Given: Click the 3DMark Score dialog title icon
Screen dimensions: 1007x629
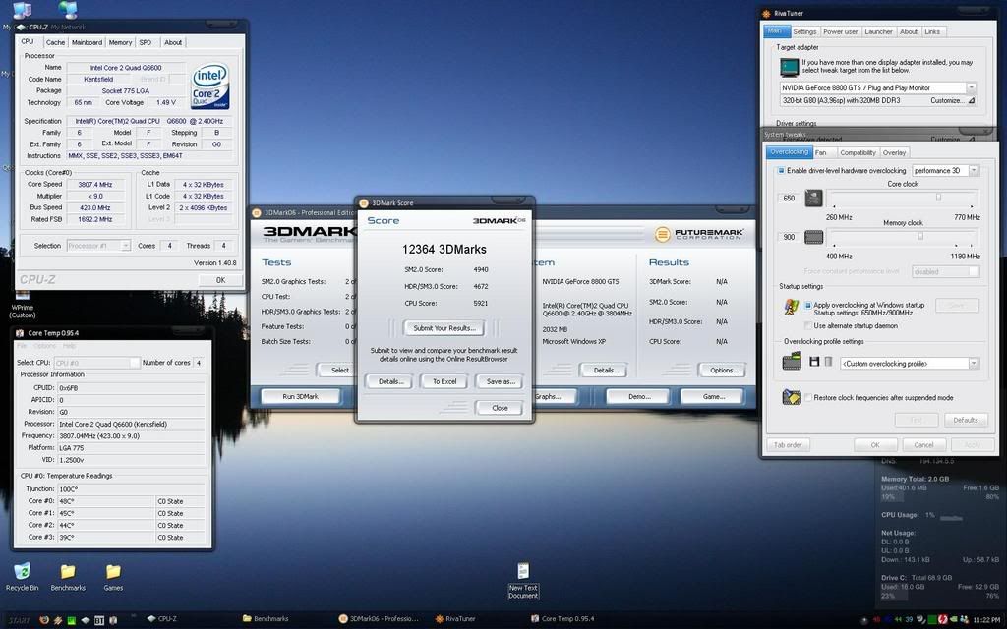Looking at the screenshot, I should point(364,203).
